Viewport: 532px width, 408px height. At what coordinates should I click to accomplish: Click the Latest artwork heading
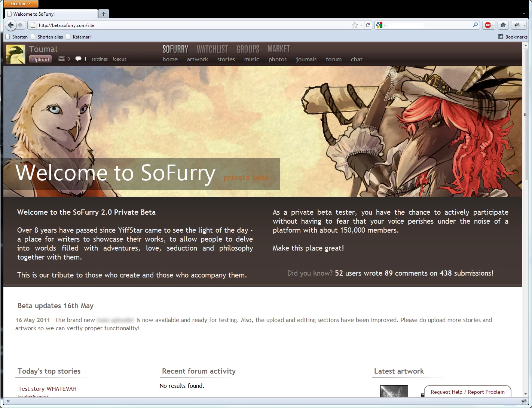[399, 371]
